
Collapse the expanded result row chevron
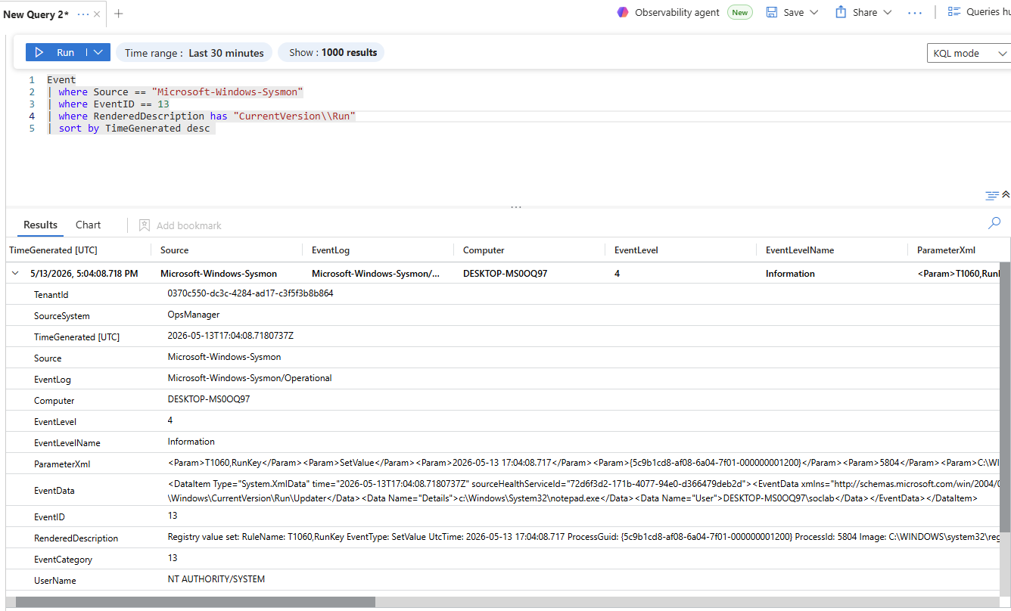tap(15, 274)
